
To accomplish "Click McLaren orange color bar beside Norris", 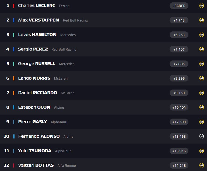I will (13, 78).
